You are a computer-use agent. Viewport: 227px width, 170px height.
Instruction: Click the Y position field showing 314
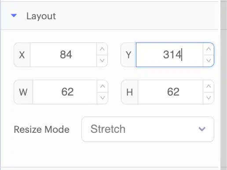[169, 55]
